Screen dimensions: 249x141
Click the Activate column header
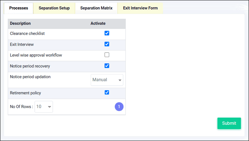[x=98, y=23]
